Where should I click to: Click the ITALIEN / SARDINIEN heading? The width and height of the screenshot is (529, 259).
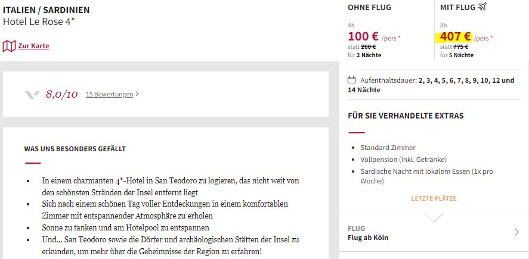tap(46, 10)
